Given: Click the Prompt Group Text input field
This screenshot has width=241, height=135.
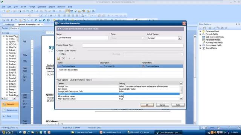Looking at the screenshot, I should click(x=133, y=45).
